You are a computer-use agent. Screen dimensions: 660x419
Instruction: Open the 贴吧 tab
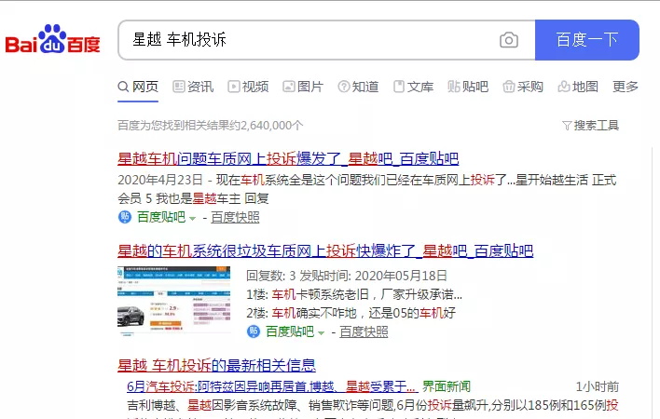click(x=468, y=87)
